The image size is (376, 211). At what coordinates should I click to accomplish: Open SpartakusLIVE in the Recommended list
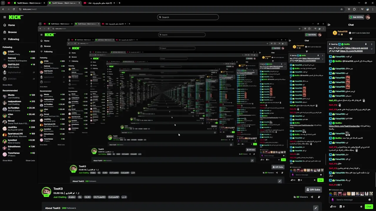[19, 135]
